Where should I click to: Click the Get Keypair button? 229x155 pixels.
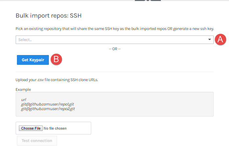pos(33,60)
